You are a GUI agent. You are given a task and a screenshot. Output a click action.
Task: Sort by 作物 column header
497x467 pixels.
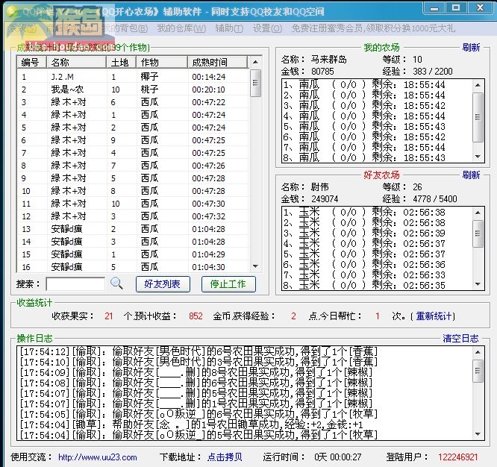[x=162, y=62]
